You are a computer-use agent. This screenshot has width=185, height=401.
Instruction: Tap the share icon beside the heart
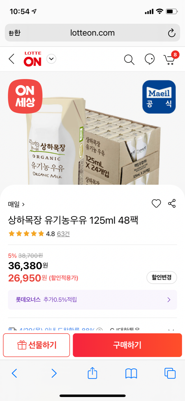(172, 203)
